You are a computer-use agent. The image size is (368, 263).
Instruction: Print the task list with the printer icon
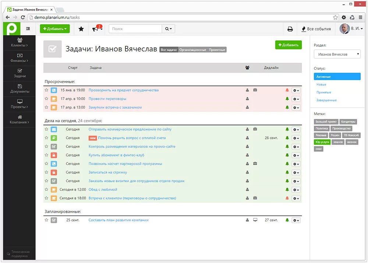290,29
